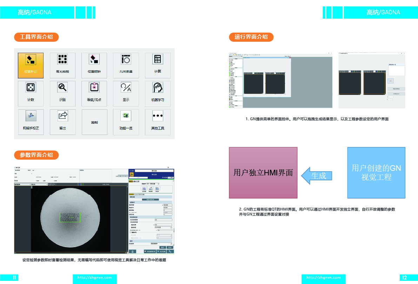Open the zhgnvn.com link on page 11
Viewport: 418px width, 284px height.
[95, 278]
